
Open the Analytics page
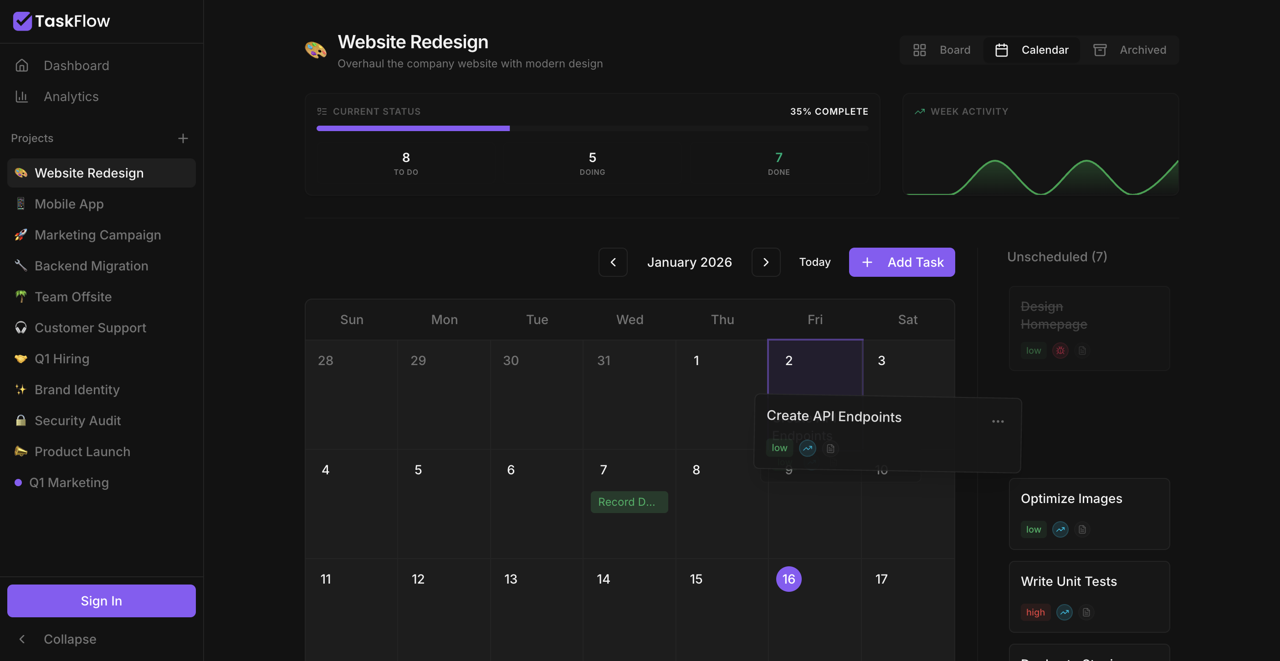(102, 97)
